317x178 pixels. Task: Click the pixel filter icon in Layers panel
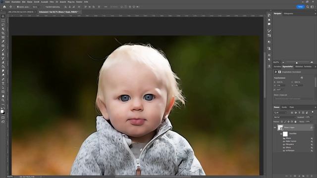(292, 113)
